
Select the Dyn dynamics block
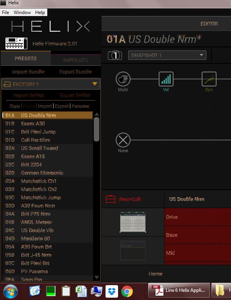tap(209, 79)
